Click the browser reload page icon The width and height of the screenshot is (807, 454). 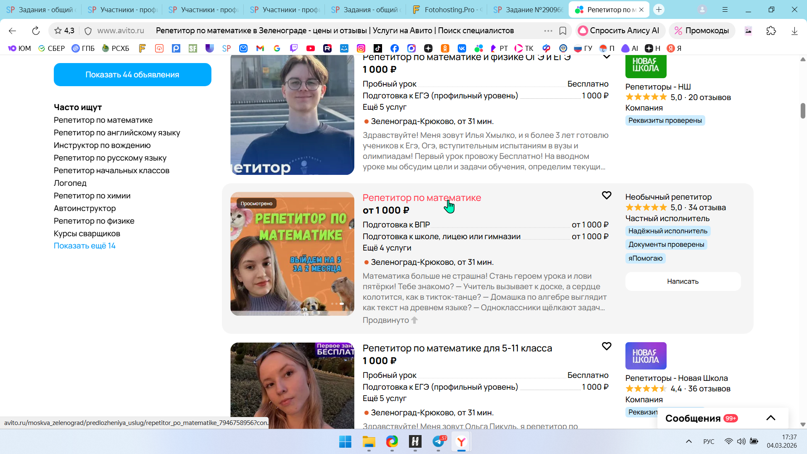click(36, 31)
